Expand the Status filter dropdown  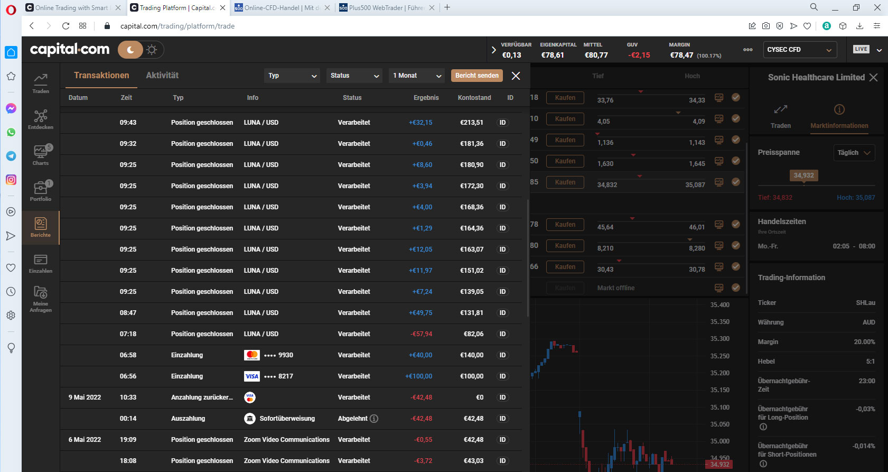354,76
